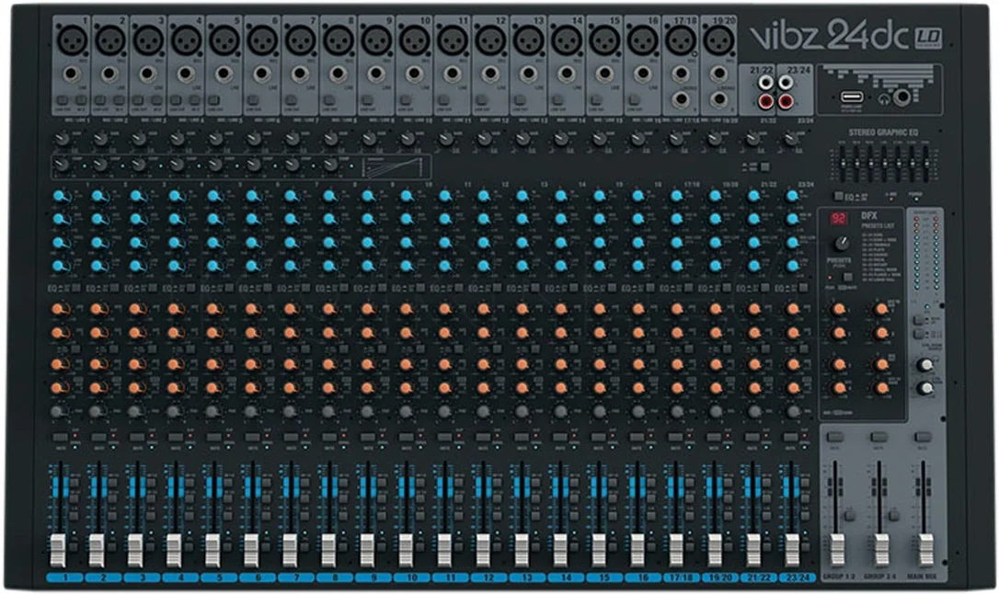999x594 pixels.
Task: Click channel 12 top blue EQ knob
Action: click(484, 196)
